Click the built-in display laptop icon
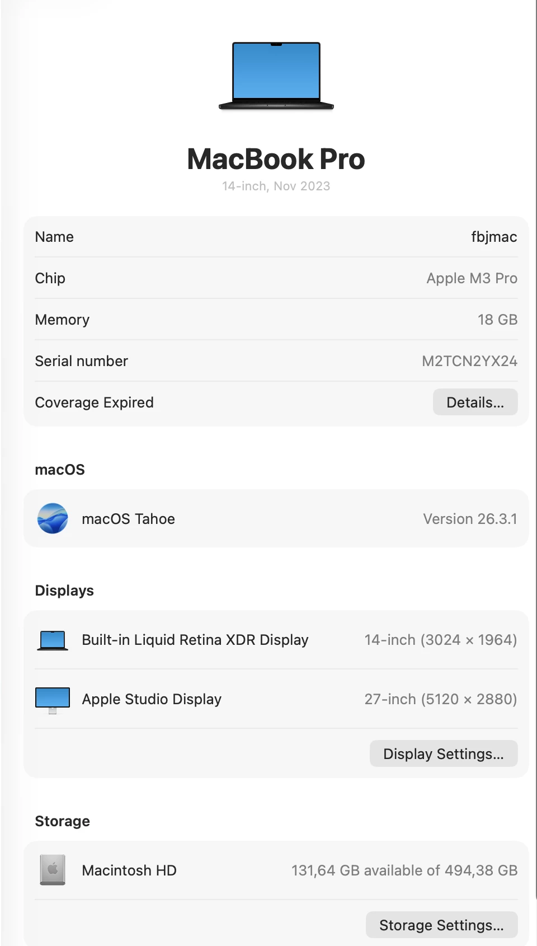 pos(53,640)
